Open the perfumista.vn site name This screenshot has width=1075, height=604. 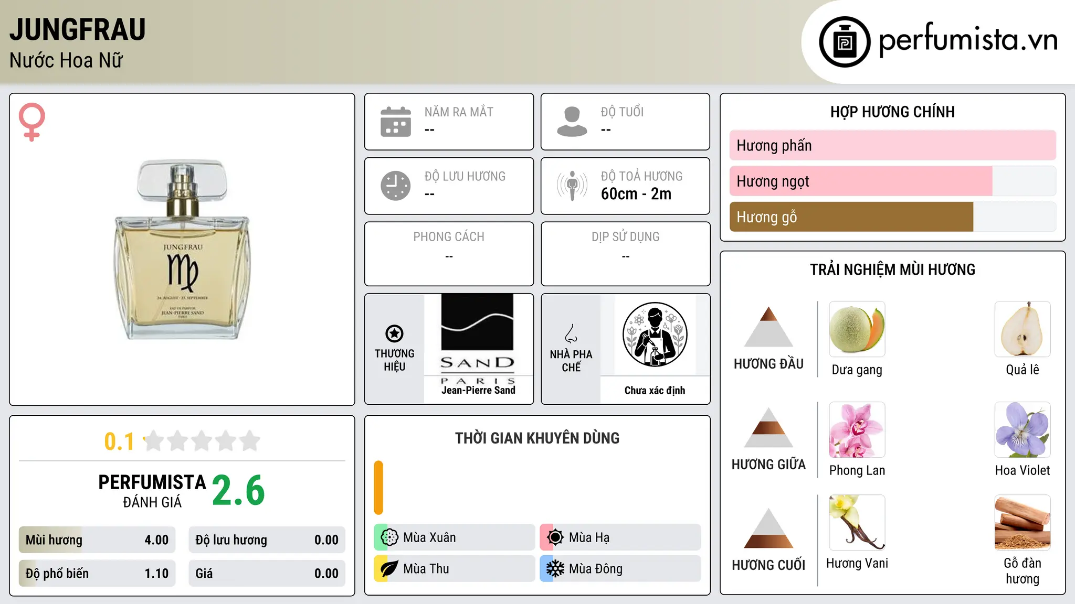(968, 41)
